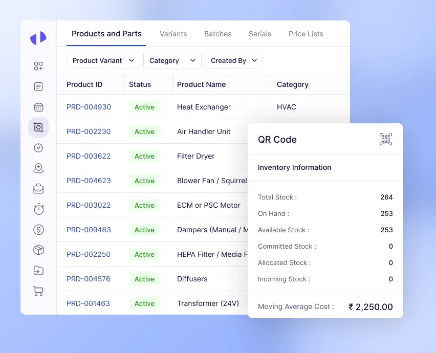
Task: Open product link PRD-009463
Action: 89,230
